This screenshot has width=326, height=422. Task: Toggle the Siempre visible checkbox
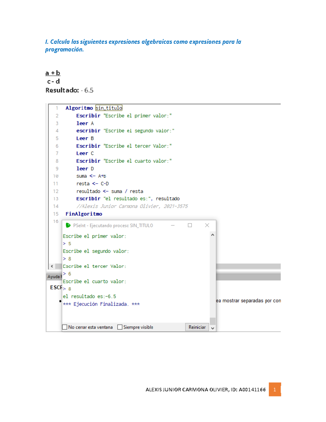point(120,327)
